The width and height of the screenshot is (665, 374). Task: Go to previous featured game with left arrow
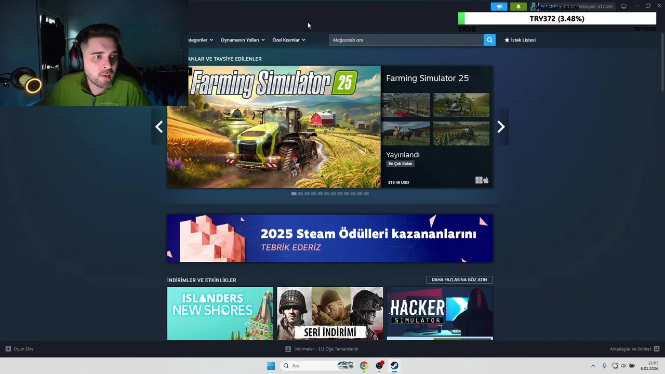(x=159, y=127)
